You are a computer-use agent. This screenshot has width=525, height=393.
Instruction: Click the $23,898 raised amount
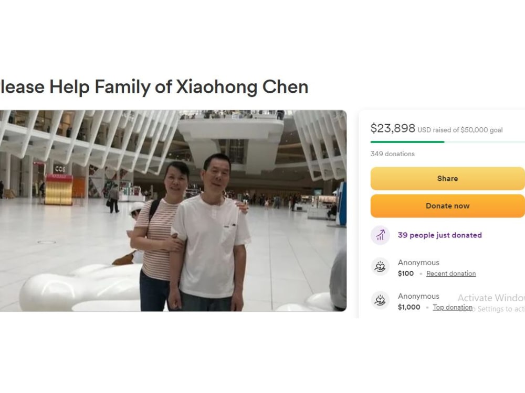coord(393,128)
